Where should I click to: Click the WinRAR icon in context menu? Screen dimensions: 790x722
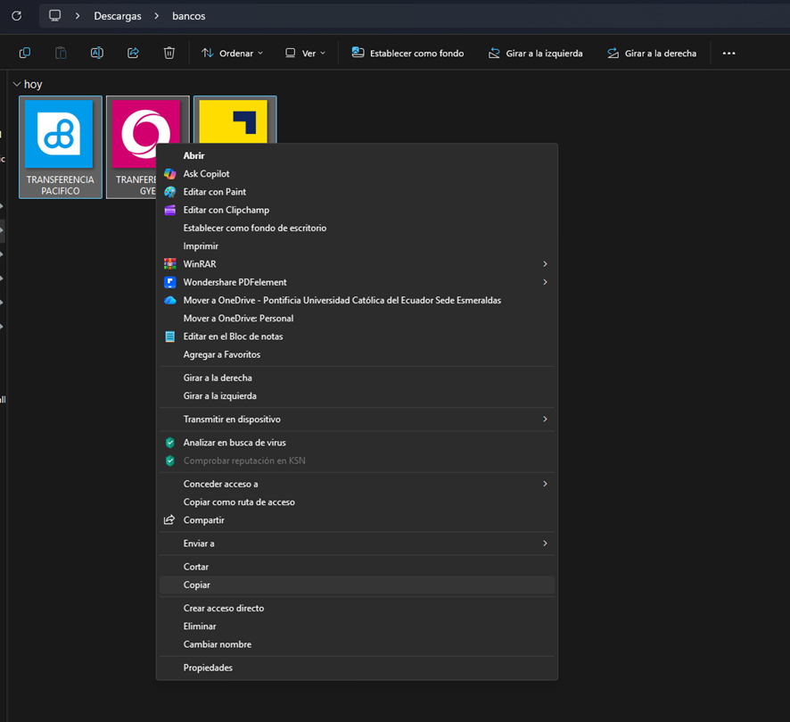click(x=170, y=264)
